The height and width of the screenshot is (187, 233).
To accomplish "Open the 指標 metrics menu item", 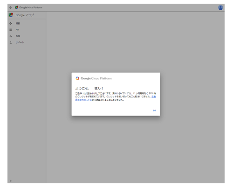I will pyautogui.click(x=18, y=36).
